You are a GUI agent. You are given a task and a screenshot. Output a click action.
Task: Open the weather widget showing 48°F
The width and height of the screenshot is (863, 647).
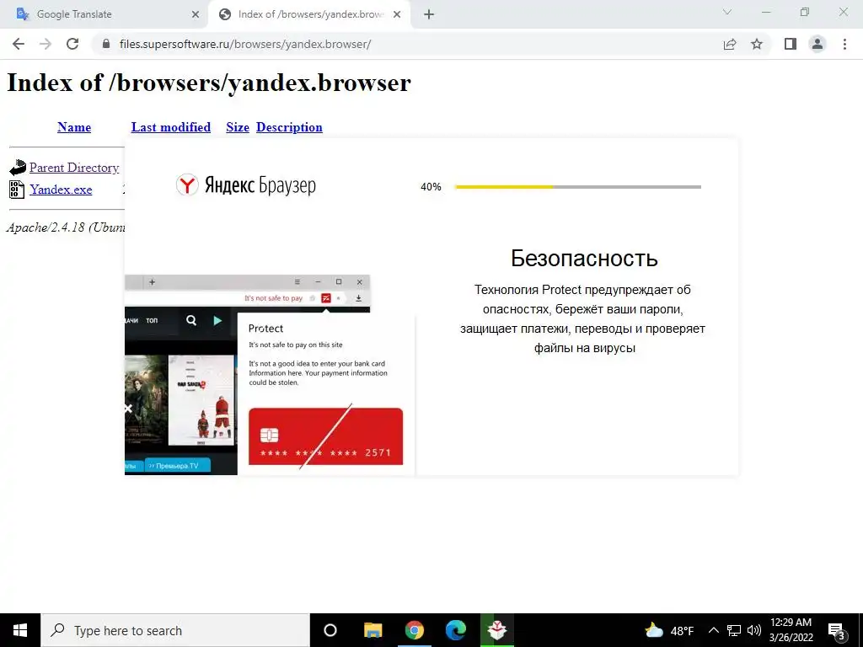[669, 630]
